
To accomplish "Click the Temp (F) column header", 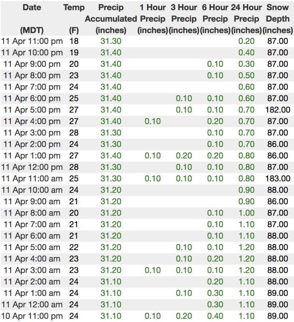I will pos(74,18).
